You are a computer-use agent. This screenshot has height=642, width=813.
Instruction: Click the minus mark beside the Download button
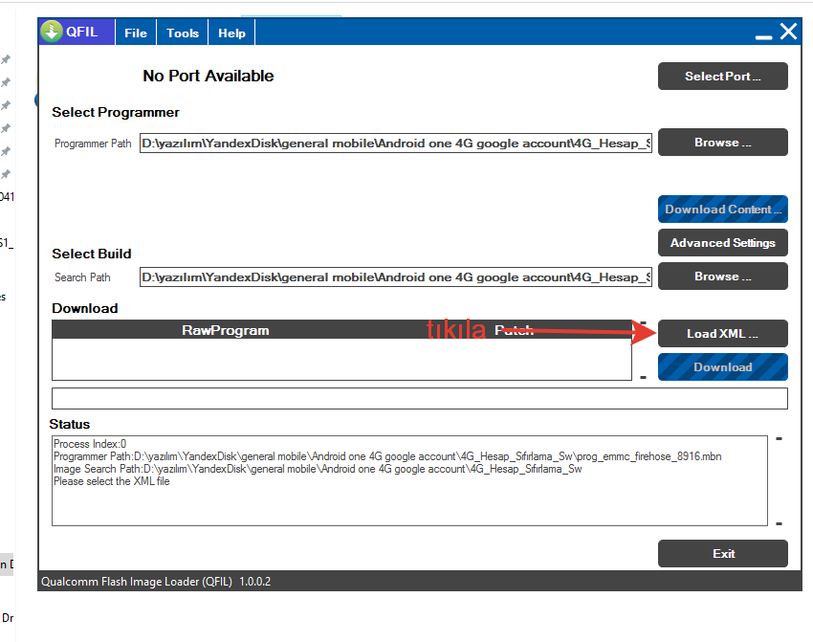click(643, 377)
